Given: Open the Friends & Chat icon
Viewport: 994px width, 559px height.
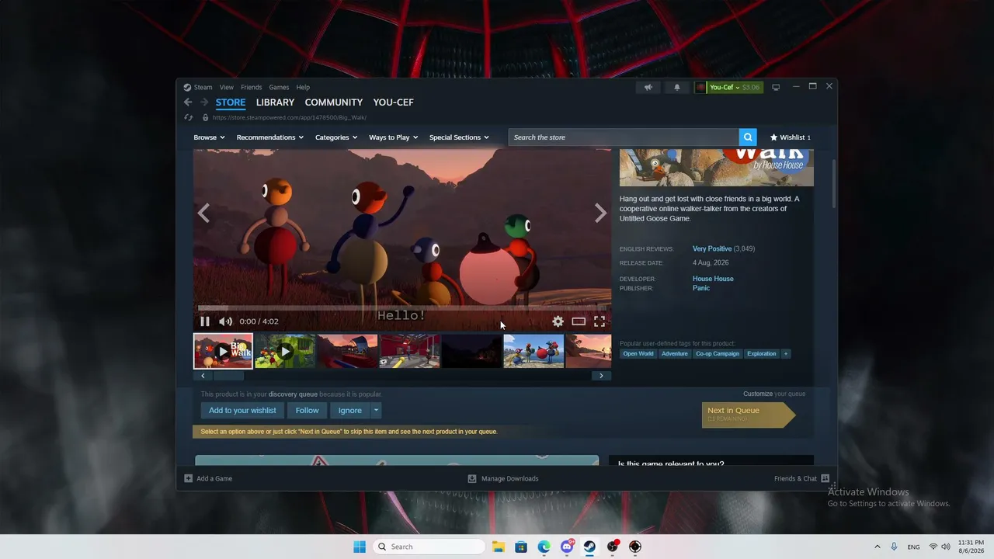Looking at the screenshot, I should coord(825,478).
